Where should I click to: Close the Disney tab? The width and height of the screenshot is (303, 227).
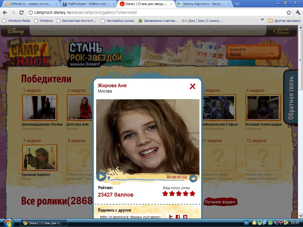tap(171, 4)
